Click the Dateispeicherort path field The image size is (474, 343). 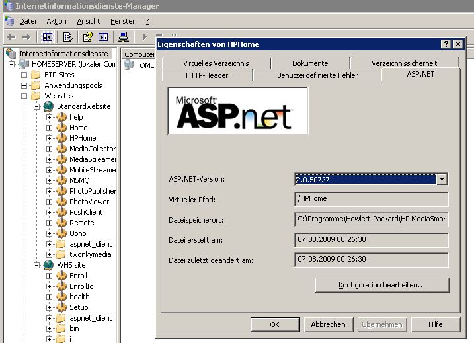372,219
